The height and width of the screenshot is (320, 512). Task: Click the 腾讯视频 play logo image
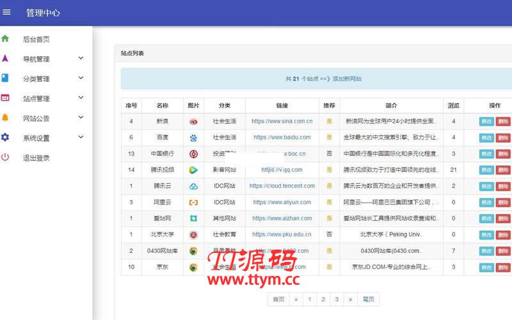pos(193,170)
